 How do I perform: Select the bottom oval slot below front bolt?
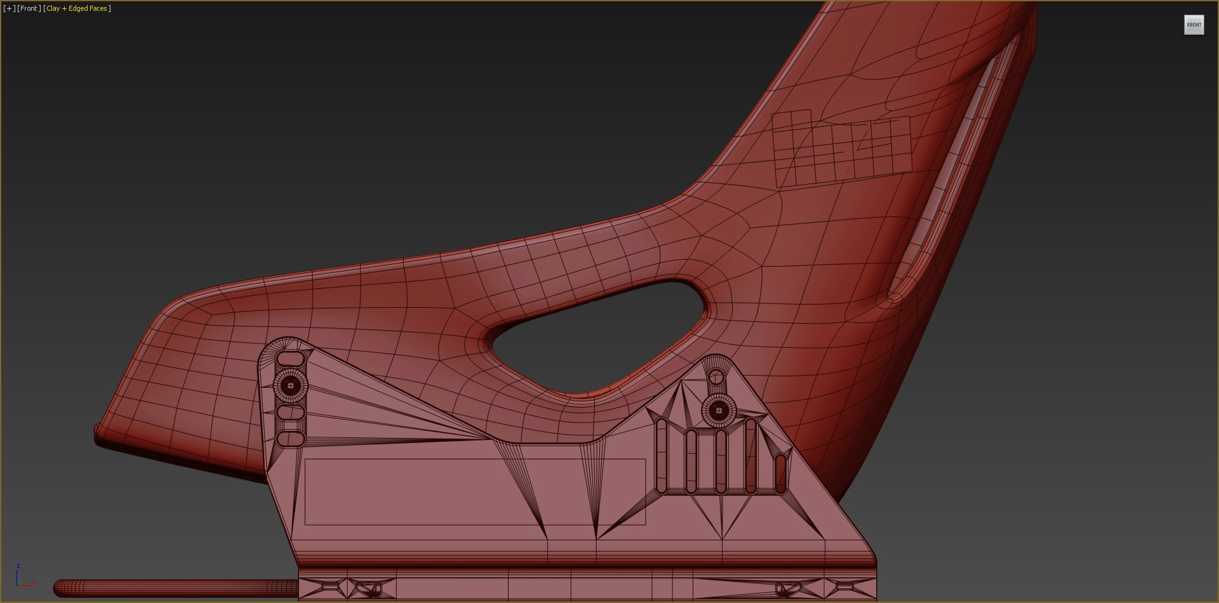point(291,439)
